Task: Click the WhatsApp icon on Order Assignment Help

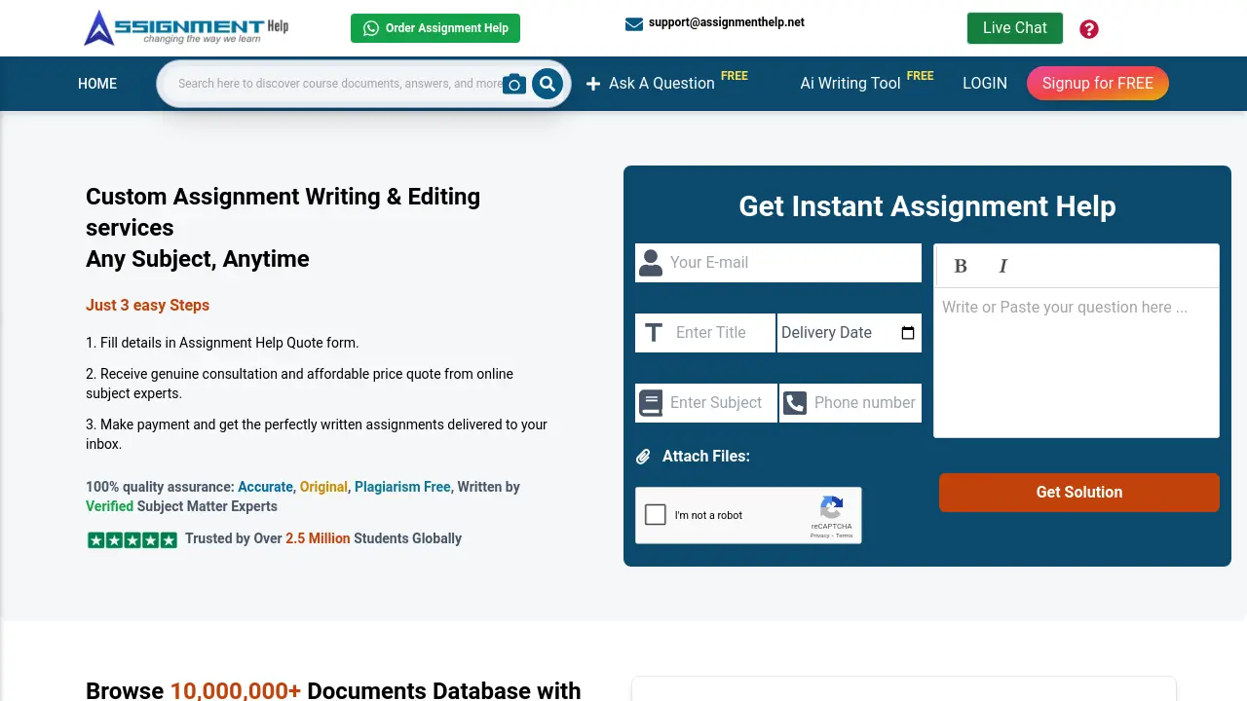Action: tap(371, 28)
